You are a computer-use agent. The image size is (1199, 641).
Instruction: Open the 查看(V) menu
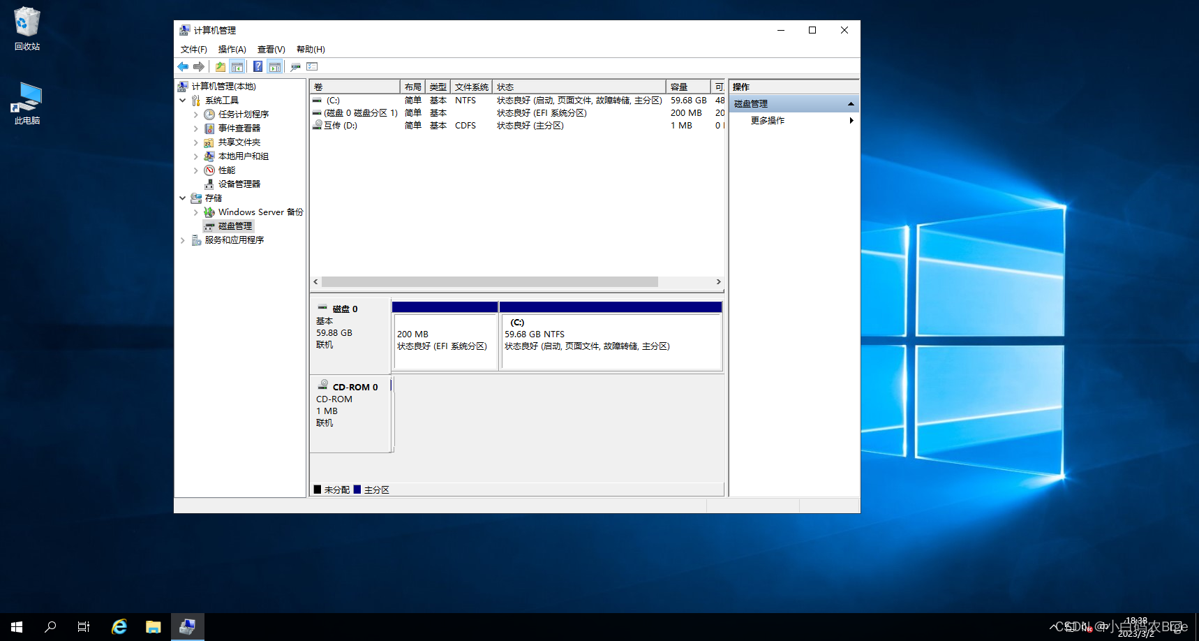tap(271, 50)
